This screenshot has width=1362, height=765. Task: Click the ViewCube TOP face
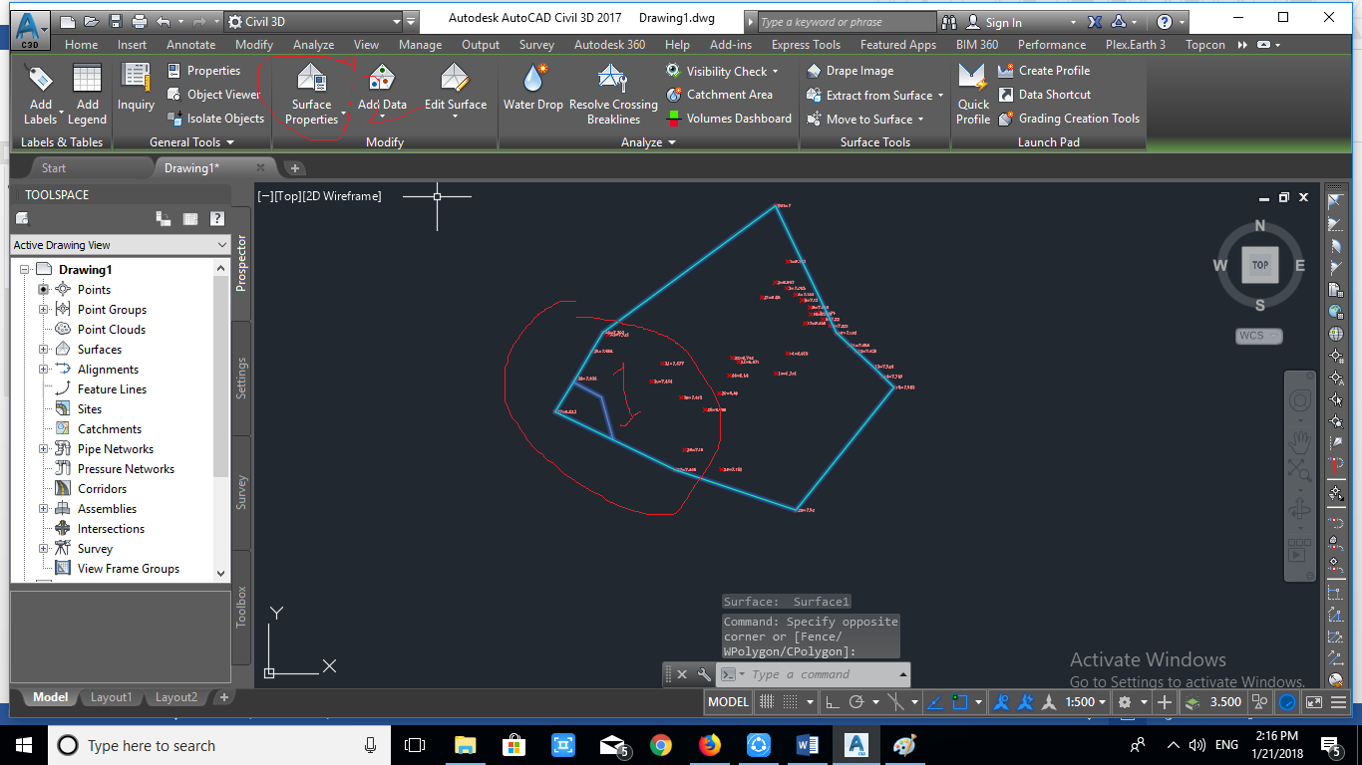tap(1260, 265)
